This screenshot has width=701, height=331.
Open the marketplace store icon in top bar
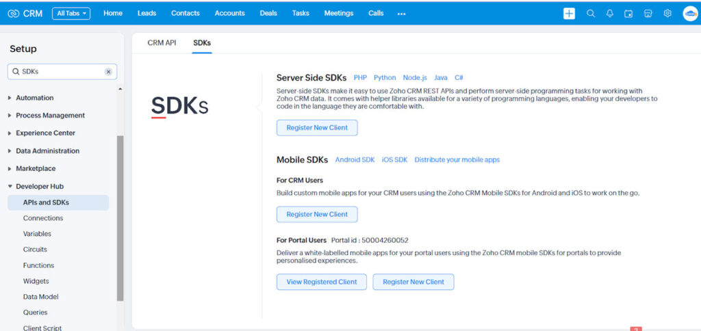pyautogui.click(x=648, y=14)
